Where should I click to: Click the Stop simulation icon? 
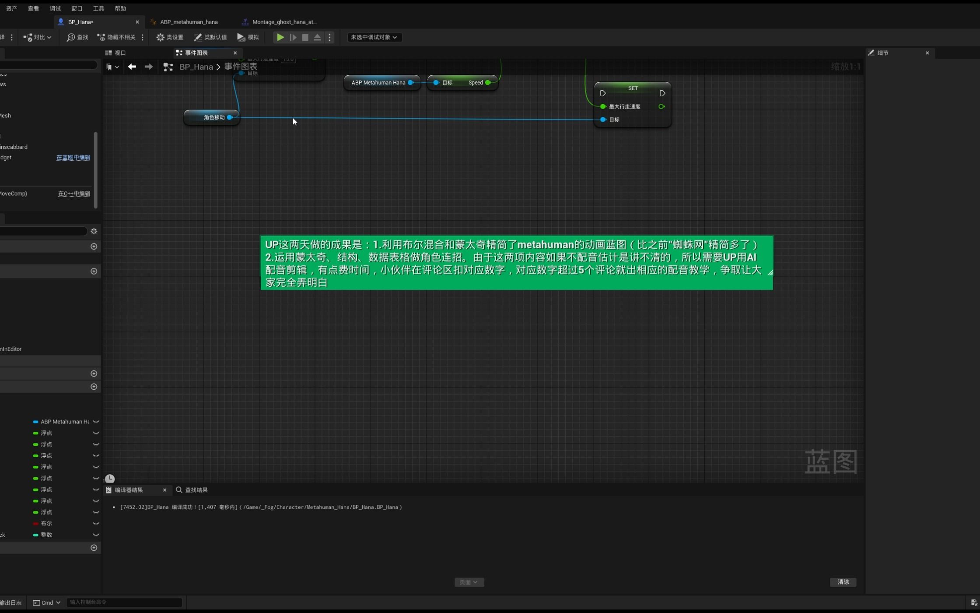pyautogui.click(x=305, y=37)
